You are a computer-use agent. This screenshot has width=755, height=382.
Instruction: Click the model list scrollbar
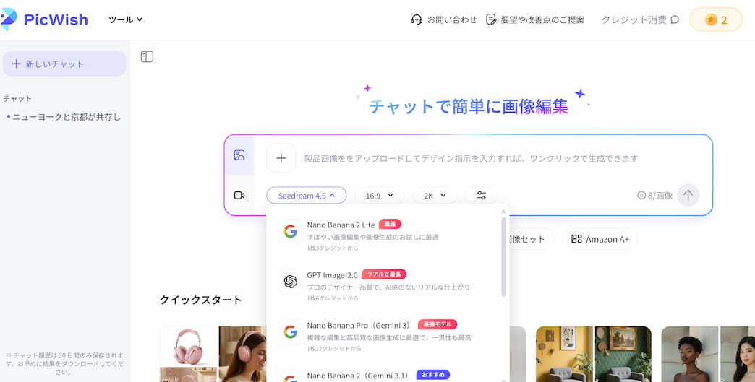[x=503, y=257]
